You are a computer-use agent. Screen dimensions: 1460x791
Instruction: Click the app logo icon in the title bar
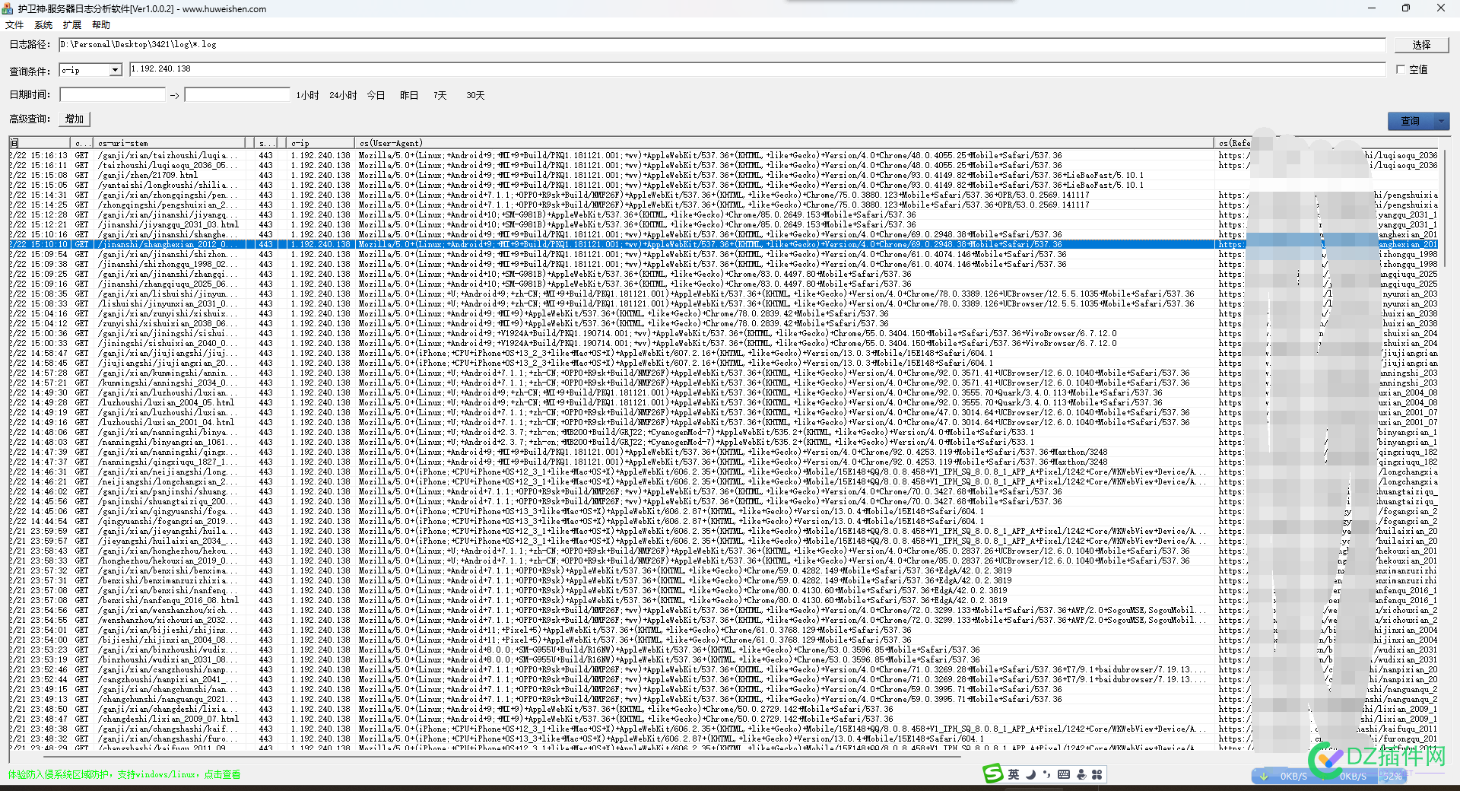point(8,8)
